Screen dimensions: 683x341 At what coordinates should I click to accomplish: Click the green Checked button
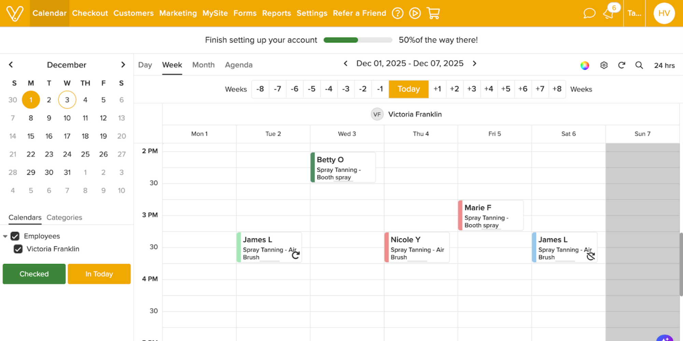(x=34, y=274)
